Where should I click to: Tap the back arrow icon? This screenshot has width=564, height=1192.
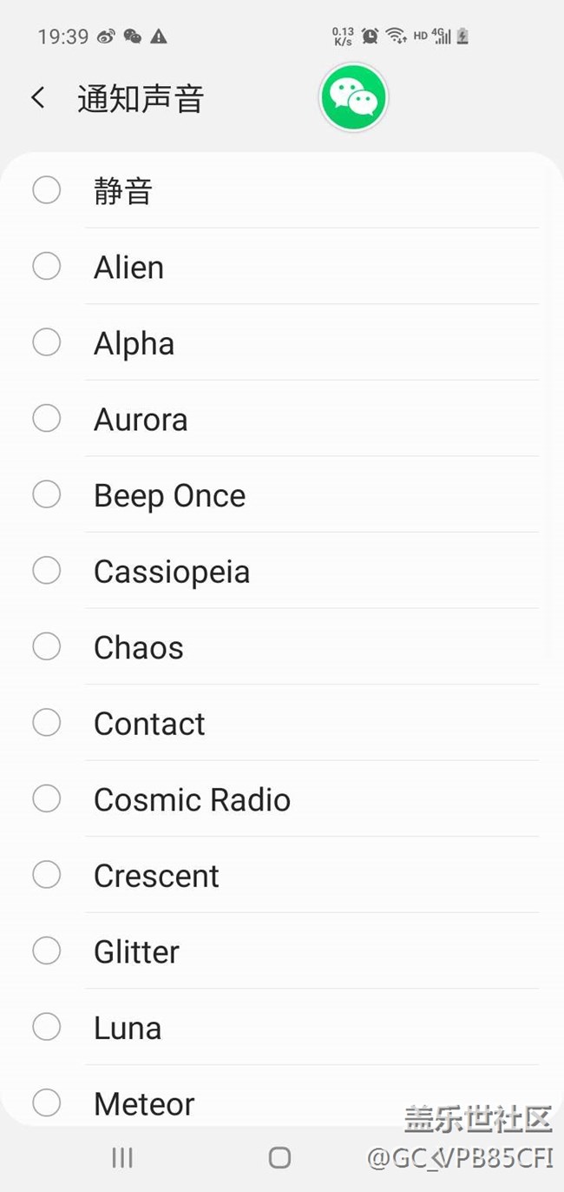coord(37,97)
